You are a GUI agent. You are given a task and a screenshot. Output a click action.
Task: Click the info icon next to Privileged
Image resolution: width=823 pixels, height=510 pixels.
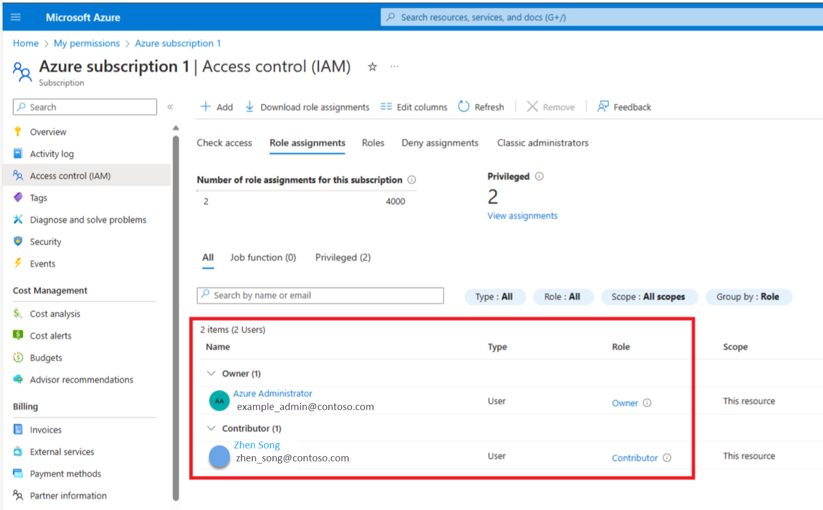pyautogui.click(x=539, y=177)
